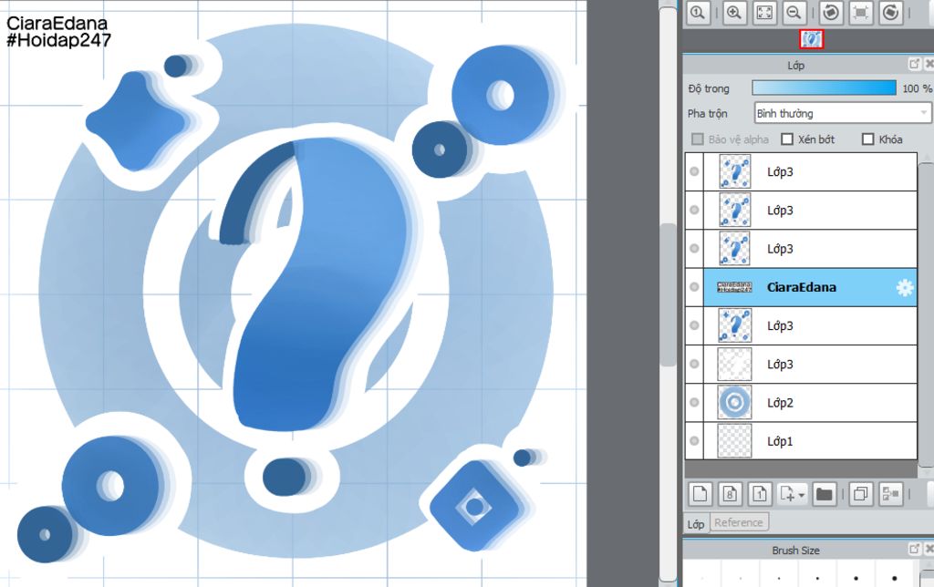Undock the Lớp panel with float icon
Screen dimensions: 934x587
[914, 63]
